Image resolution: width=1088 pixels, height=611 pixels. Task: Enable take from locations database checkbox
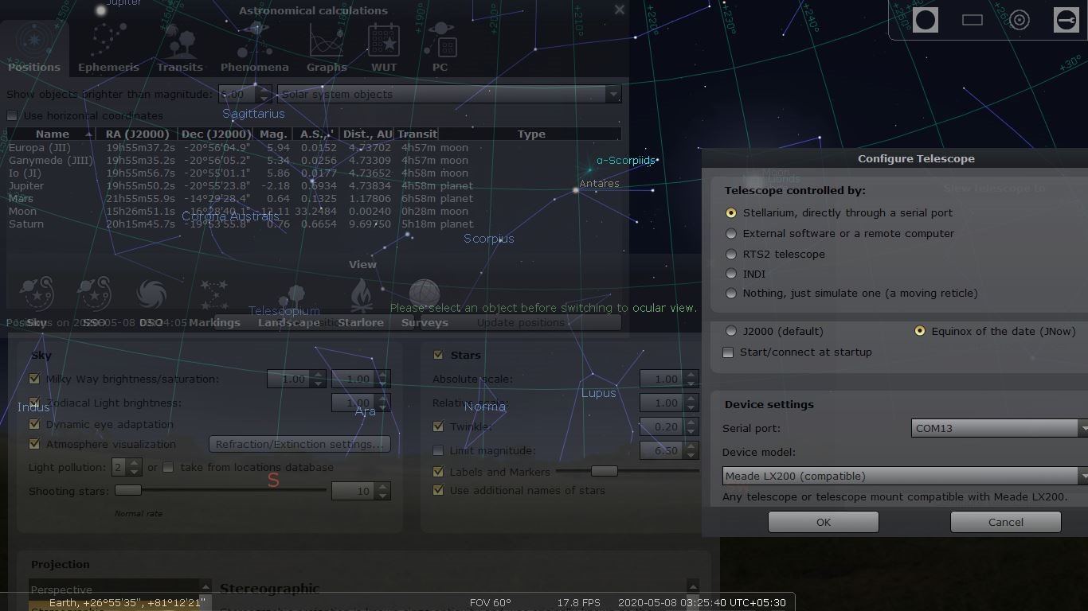click(168, 467)
